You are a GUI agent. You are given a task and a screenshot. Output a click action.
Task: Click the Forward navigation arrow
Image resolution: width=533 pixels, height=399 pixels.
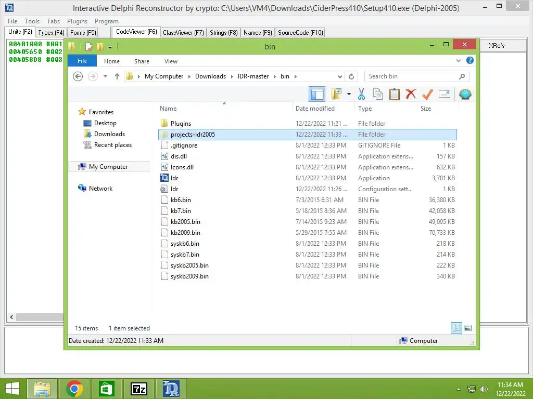tap(93, 76)
